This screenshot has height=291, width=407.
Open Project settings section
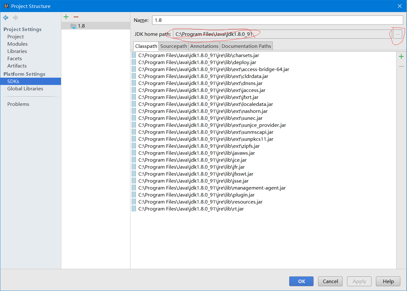click(x=16, y=36)
